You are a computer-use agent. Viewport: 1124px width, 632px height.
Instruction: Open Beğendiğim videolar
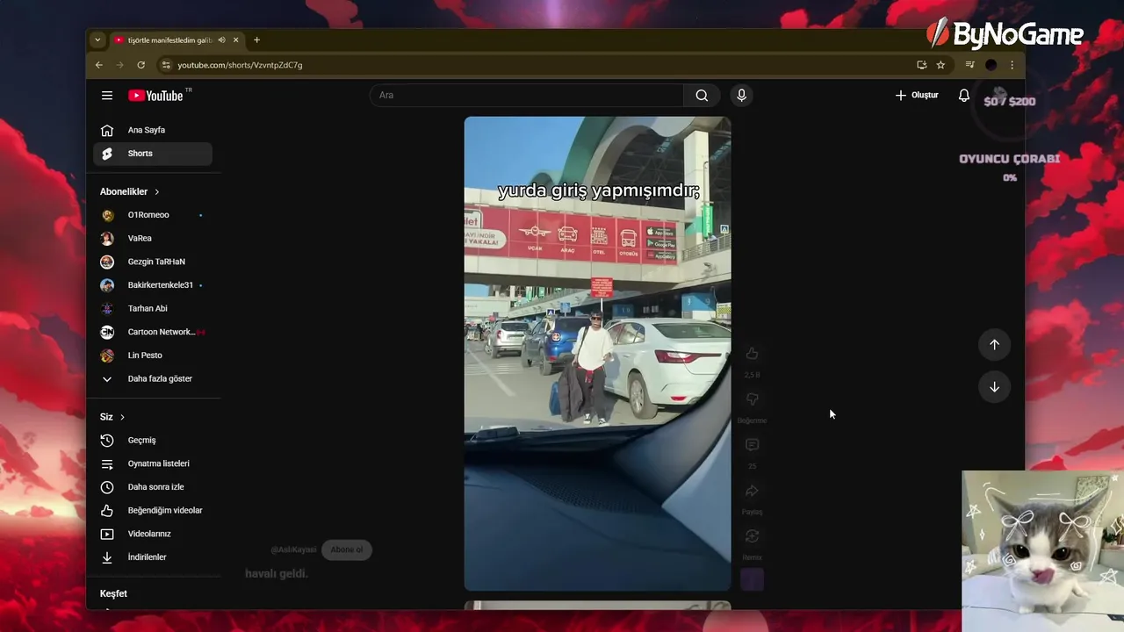(x=153, y=510)
